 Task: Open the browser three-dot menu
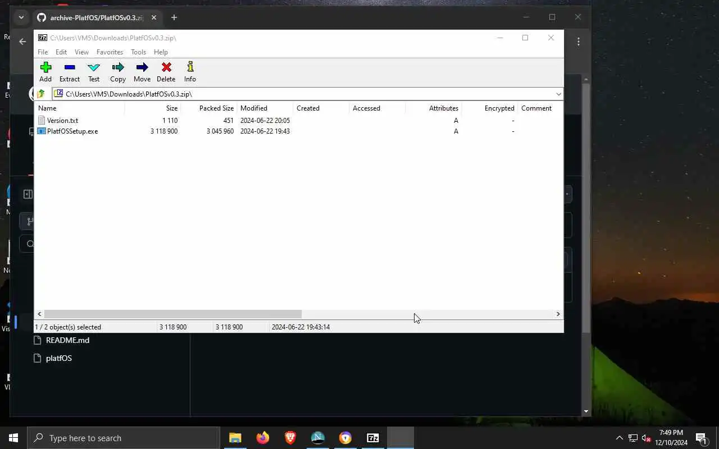pos(578,41)
